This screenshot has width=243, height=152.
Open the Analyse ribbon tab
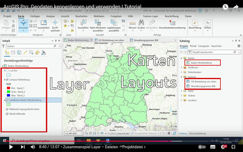(50, 16)
